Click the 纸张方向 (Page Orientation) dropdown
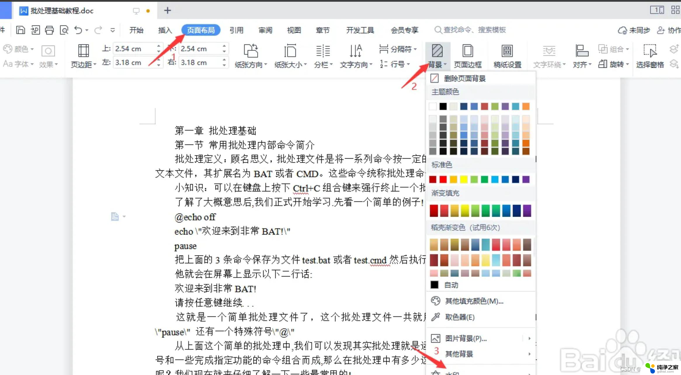 (x=249, y=55)
